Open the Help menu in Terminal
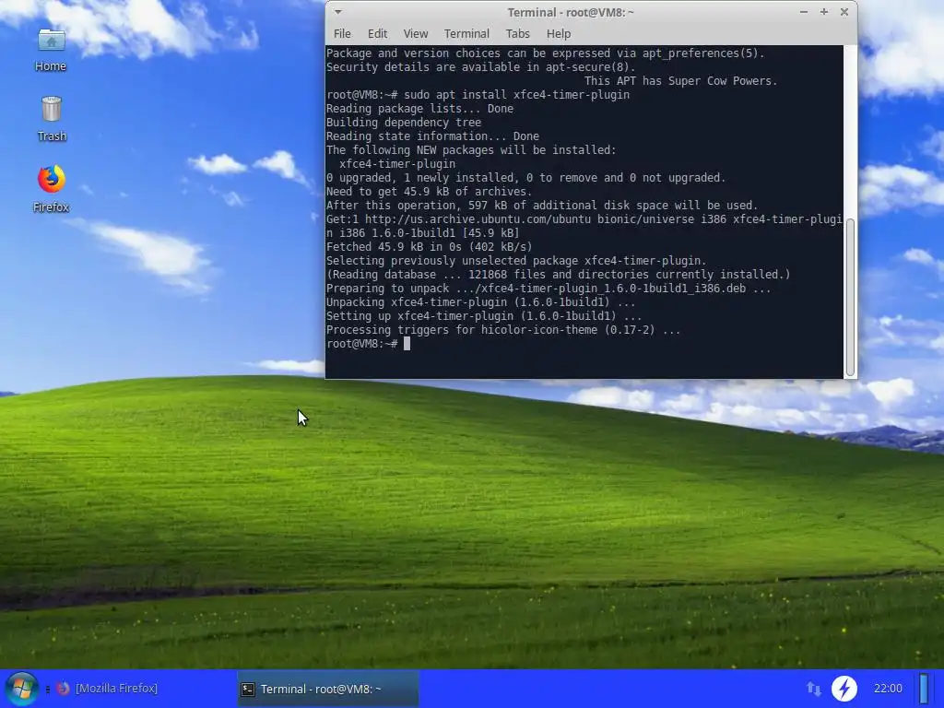This screenshot has height=708, width=944. point(558,34)
